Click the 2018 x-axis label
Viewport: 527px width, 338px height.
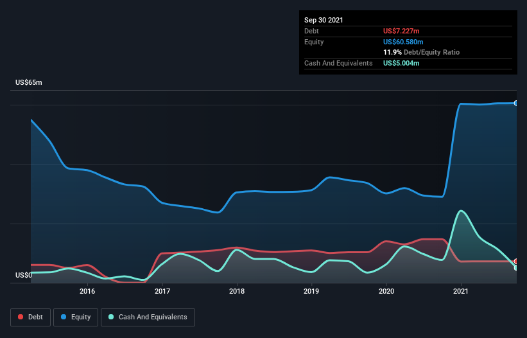coord(237,291)
